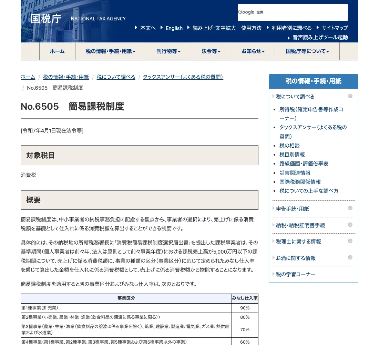Open 国税庁等について dropdown menu
The height and width of the screenshot is (345, 379).
coord(307,51)
